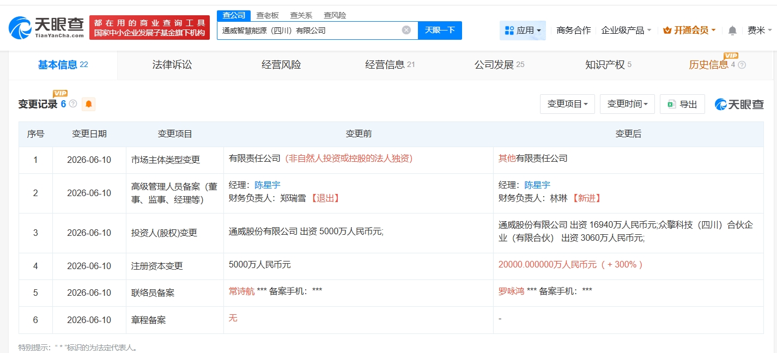Click the TianYanCha logo
The image size is (777, 353).
click(46, 27)
